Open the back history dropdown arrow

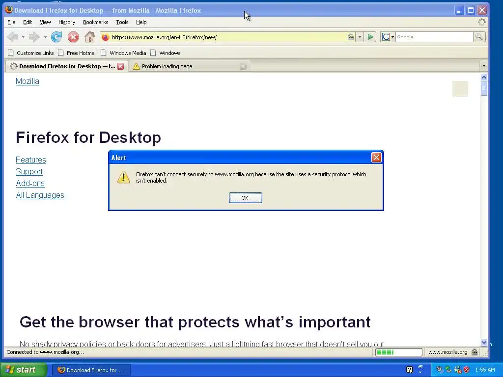click(23, 37)
